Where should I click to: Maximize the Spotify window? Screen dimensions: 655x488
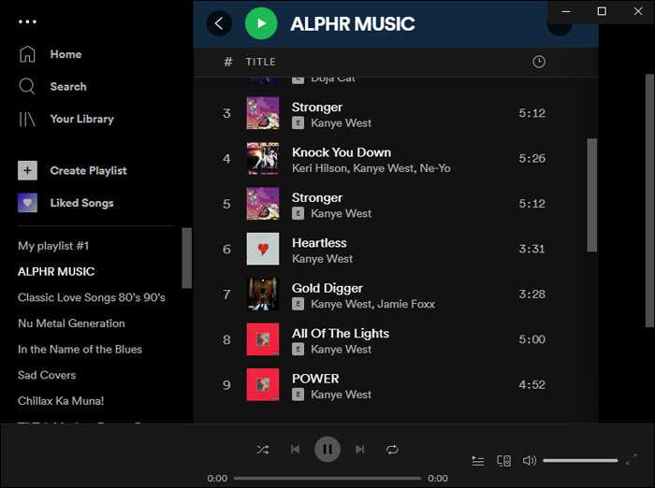tap(602, 11)
